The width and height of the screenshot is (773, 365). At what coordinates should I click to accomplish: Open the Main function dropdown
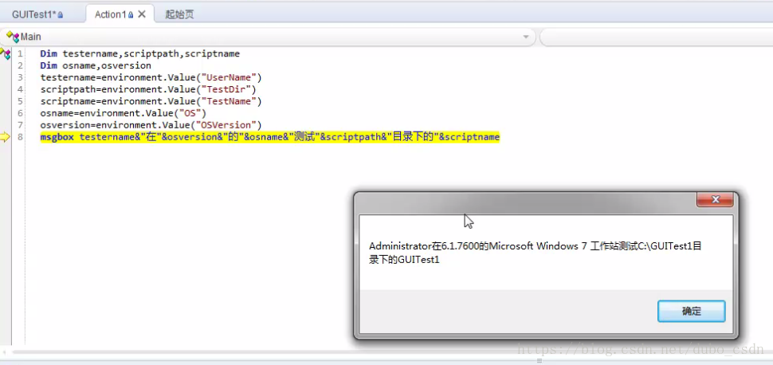point(526,37)
